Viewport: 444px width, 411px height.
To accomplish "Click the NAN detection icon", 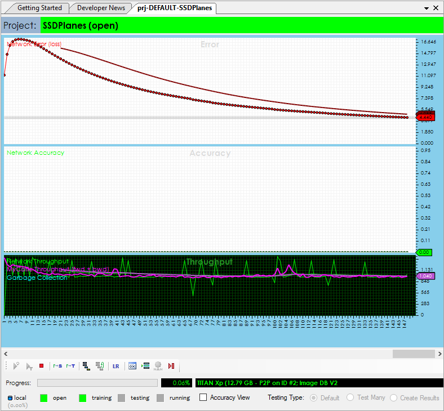I will 158,366.
